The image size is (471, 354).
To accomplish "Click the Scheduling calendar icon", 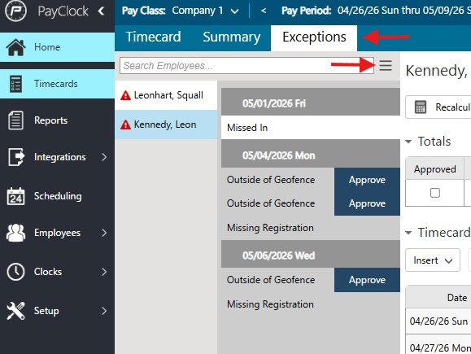I will tap(15, 196).
